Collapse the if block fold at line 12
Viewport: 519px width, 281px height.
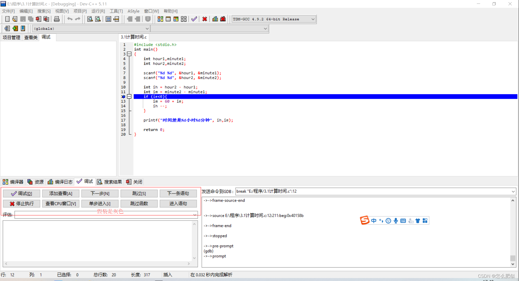(129, 96)
